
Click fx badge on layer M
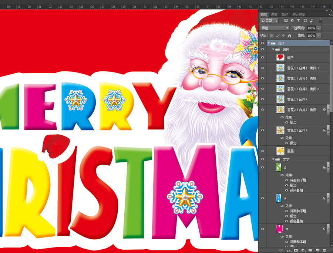(324, 229)
